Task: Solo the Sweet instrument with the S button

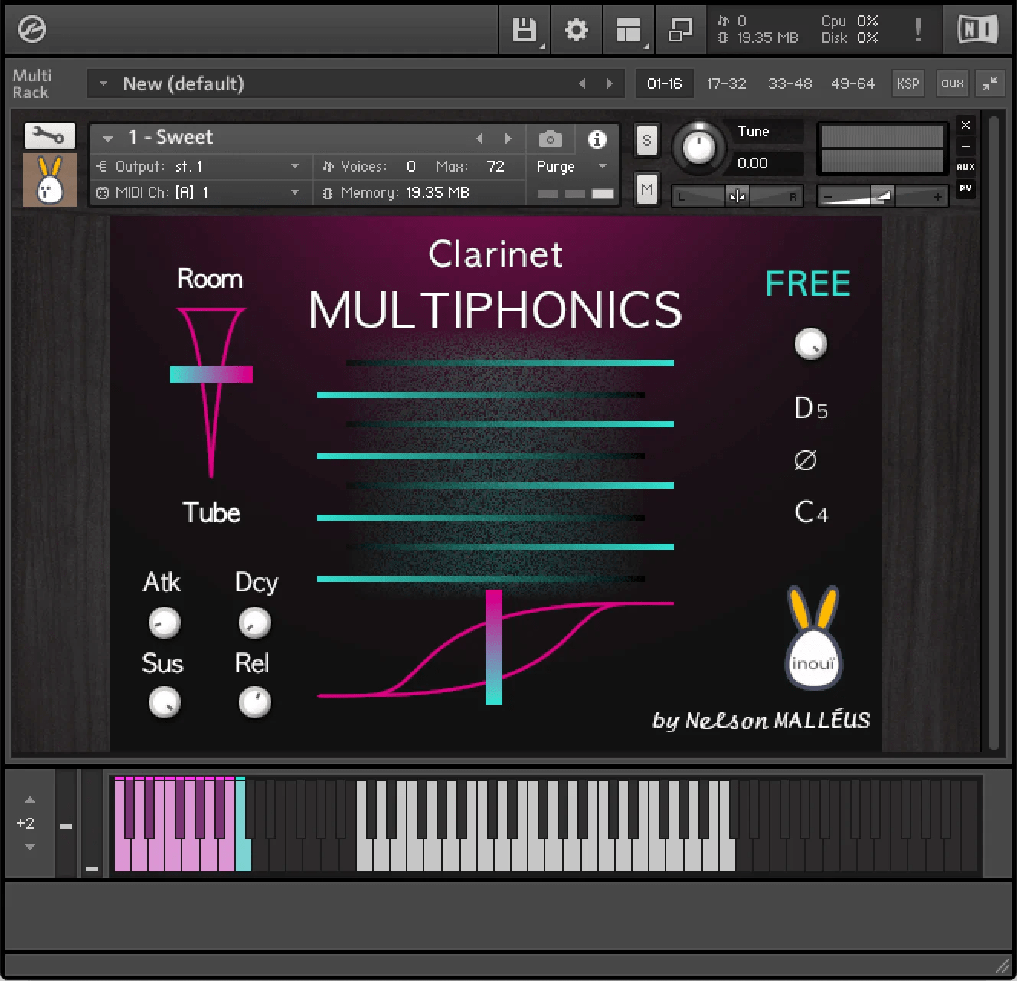Action: click(646, 140)
